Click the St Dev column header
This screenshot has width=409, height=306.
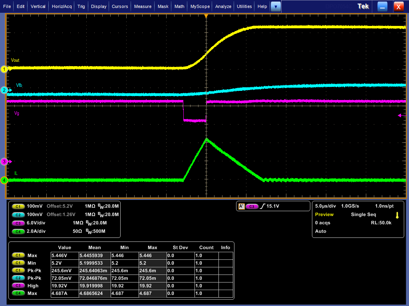180,247
